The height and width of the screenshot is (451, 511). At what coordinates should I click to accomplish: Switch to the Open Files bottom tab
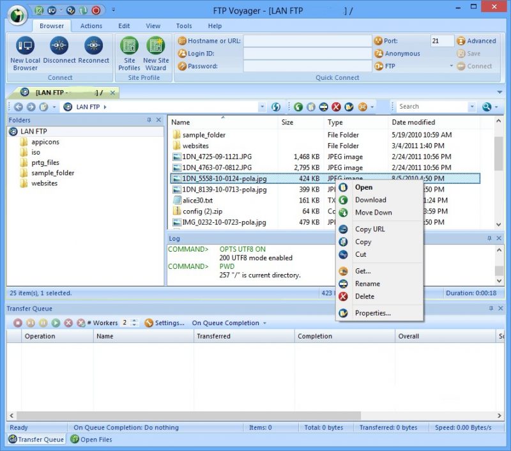point(91,440)
